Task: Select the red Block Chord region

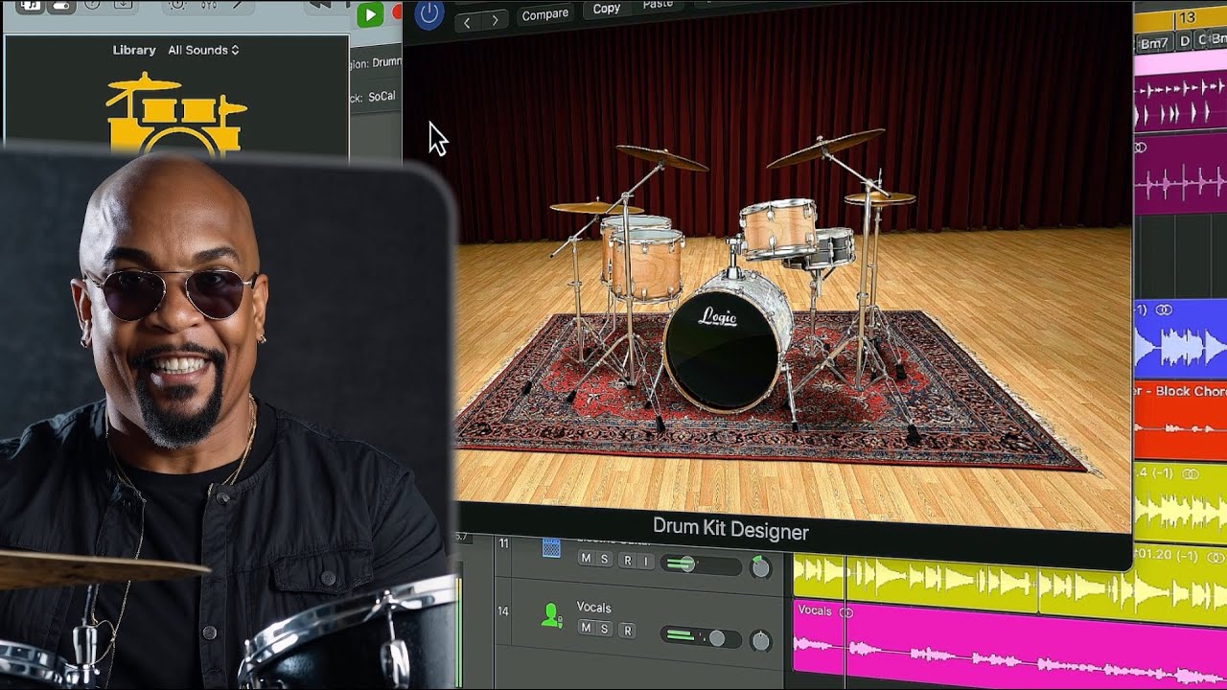Action: click(1180, 420)
